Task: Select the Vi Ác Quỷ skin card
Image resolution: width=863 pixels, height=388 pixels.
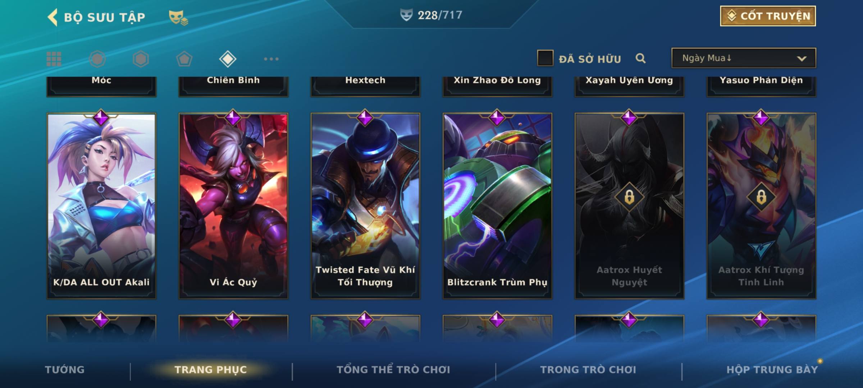Action: click(233, 206)
